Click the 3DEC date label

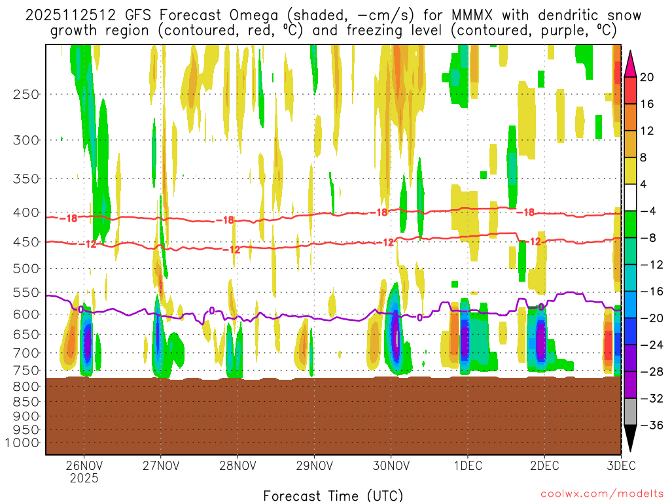tap(620, 465)
